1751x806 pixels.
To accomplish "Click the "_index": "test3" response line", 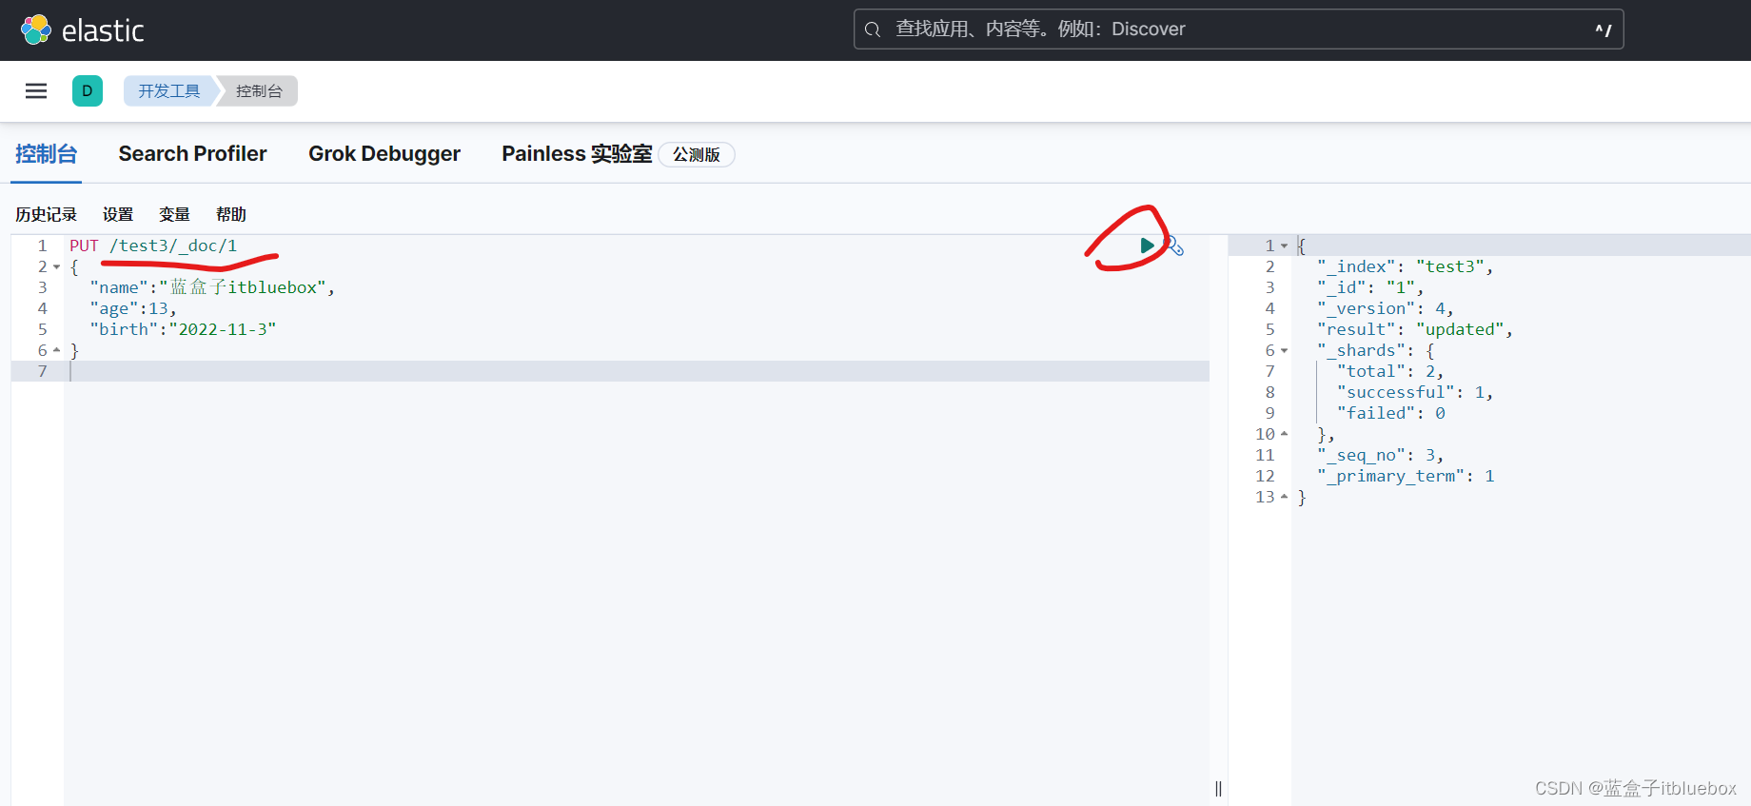I will click(x=1405, y=266).
